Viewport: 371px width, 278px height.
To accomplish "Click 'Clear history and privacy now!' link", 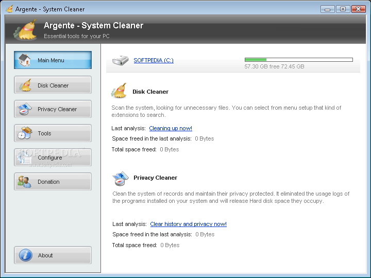I will [189, 224].
